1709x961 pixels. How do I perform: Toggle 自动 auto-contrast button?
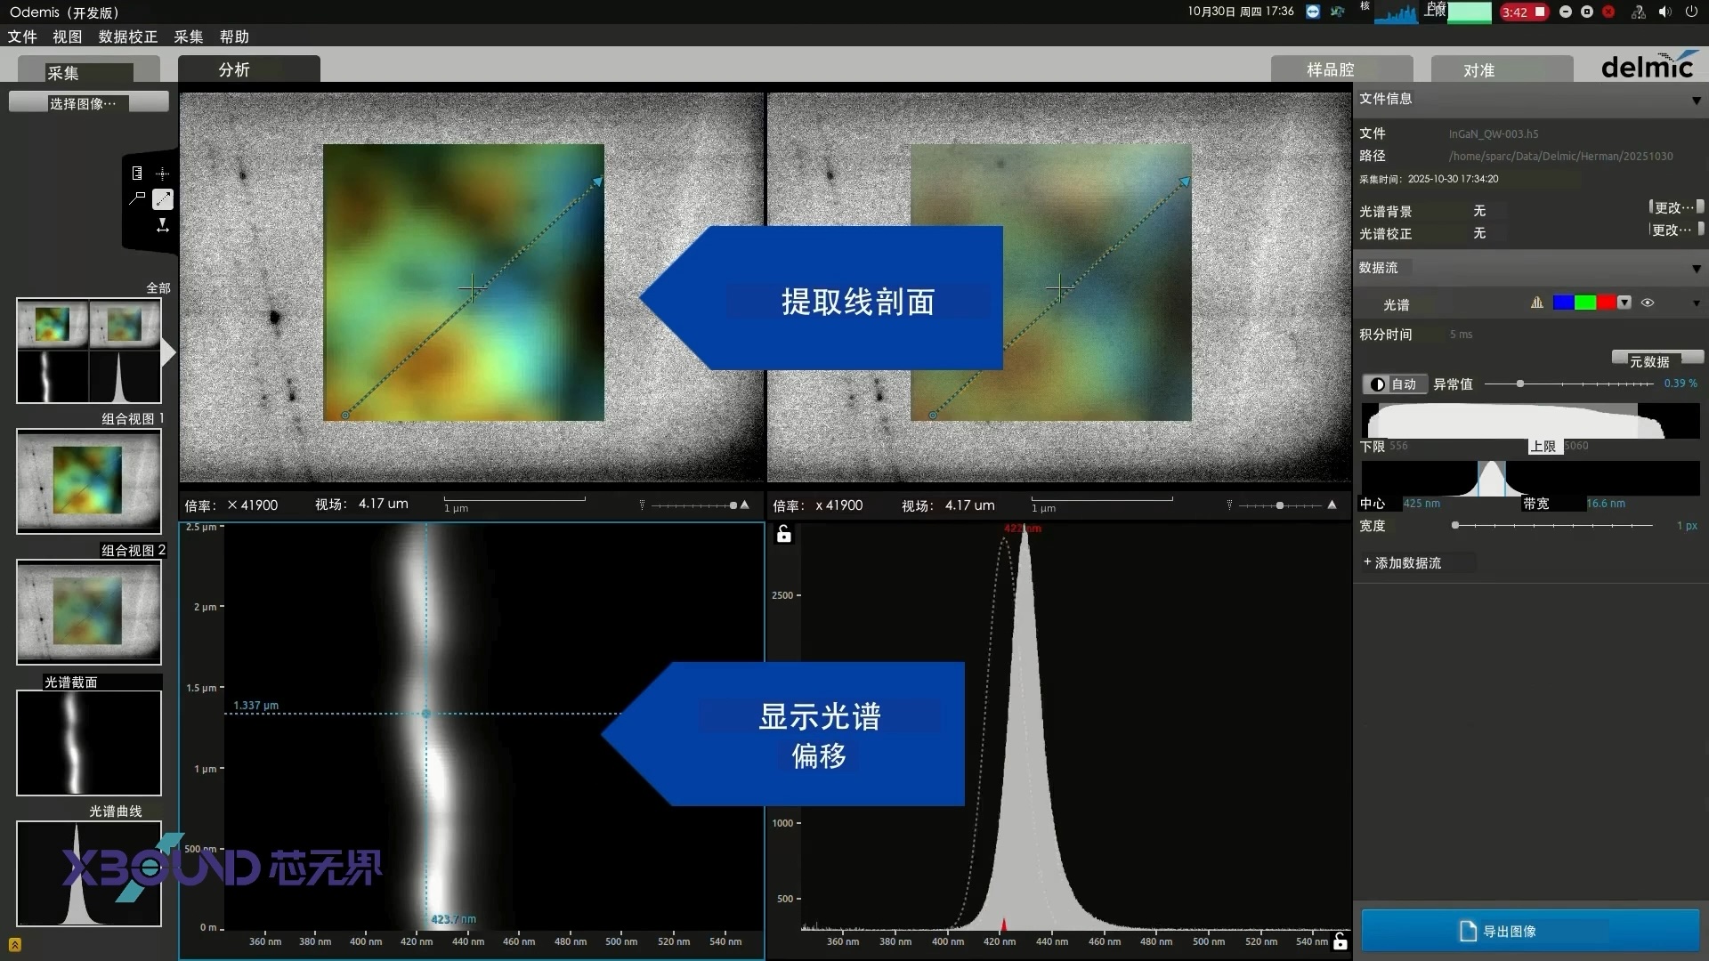1395,384
